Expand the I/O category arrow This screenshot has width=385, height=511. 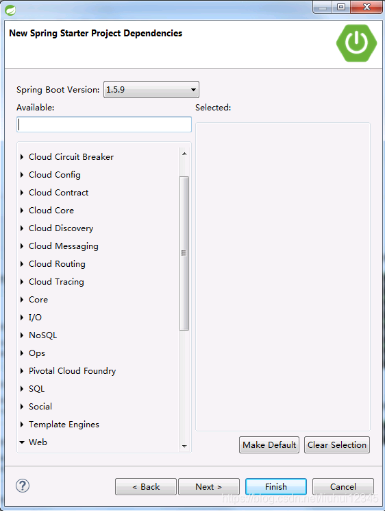[22, 318]
